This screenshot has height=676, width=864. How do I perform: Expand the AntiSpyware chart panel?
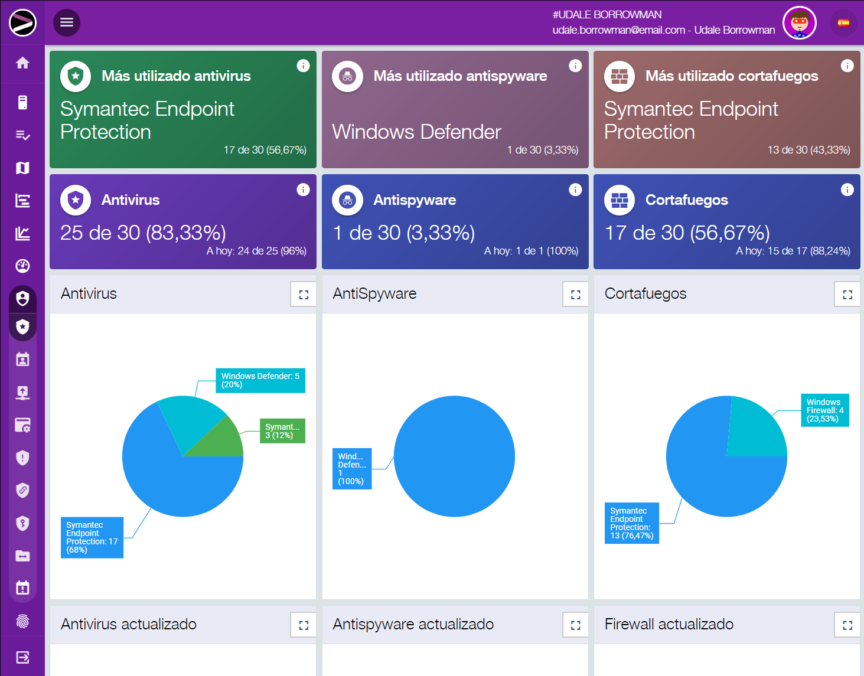pyautogui.click(x=575, y=295)
